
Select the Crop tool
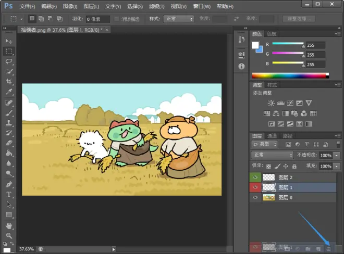pyautogui.click(x=9, y=82)
